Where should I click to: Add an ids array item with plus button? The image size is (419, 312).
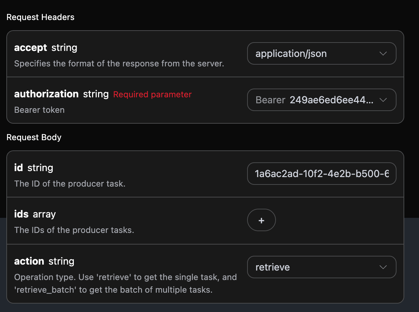261,220
